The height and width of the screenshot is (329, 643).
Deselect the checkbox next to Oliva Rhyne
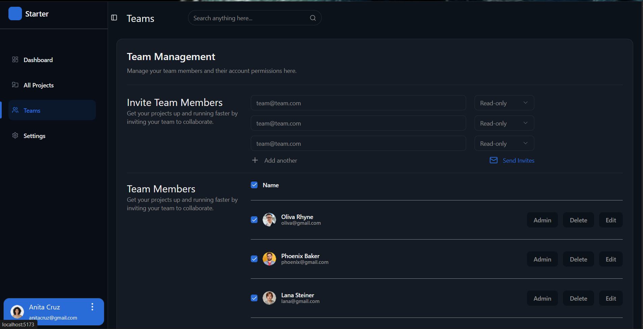[x=254, y=220]
